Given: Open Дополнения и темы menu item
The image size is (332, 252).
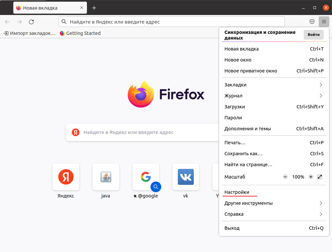Looking at the screenshot, I should coord(274,129).
